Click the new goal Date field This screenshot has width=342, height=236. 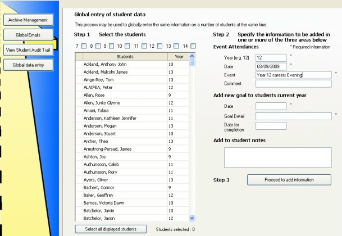pos(271,106)
